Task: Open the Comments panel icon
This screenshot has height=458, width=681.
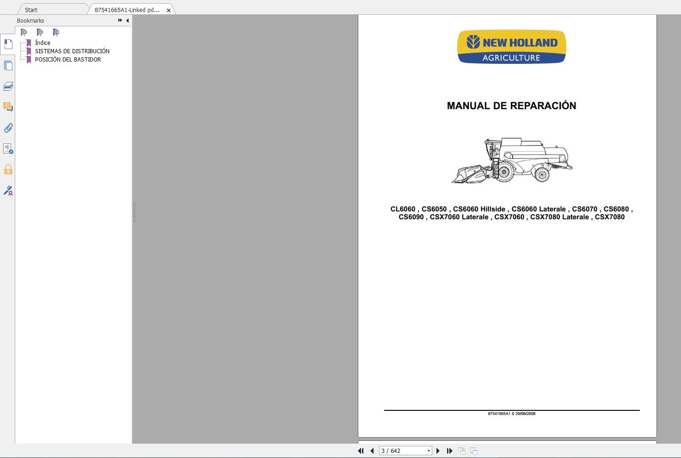Action: (x=8, y=107)
